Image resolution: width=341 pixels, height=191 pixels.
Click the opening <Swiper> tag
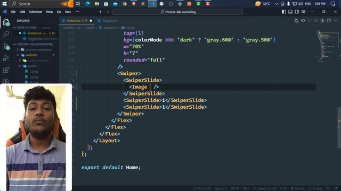click(129, 73)
